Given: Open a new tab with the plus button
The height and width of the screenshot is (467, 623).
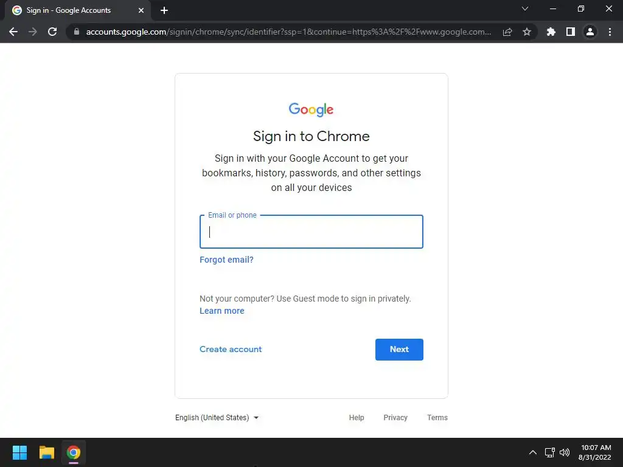Looking at the screenshot, I should (x=164, y=10).
